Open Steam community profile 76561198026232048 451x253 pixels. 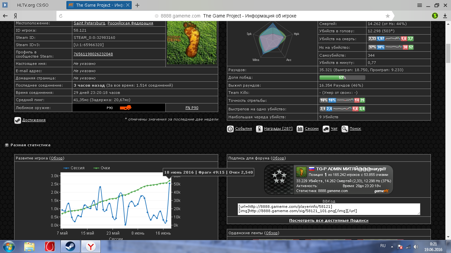coord(93,54)
